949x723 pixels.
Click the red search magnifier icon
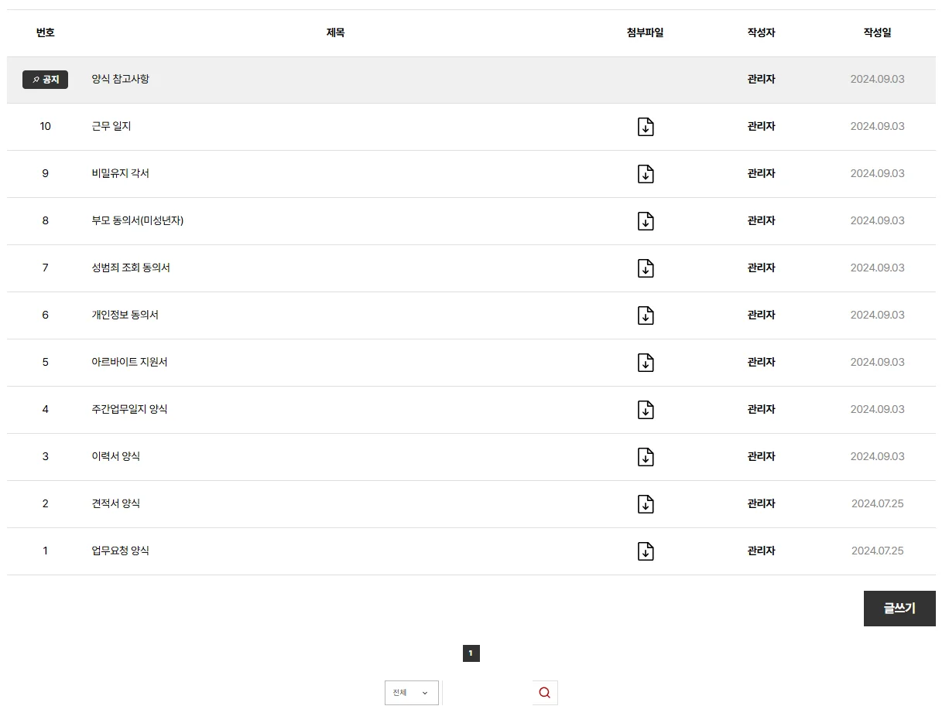coord(544,693)
